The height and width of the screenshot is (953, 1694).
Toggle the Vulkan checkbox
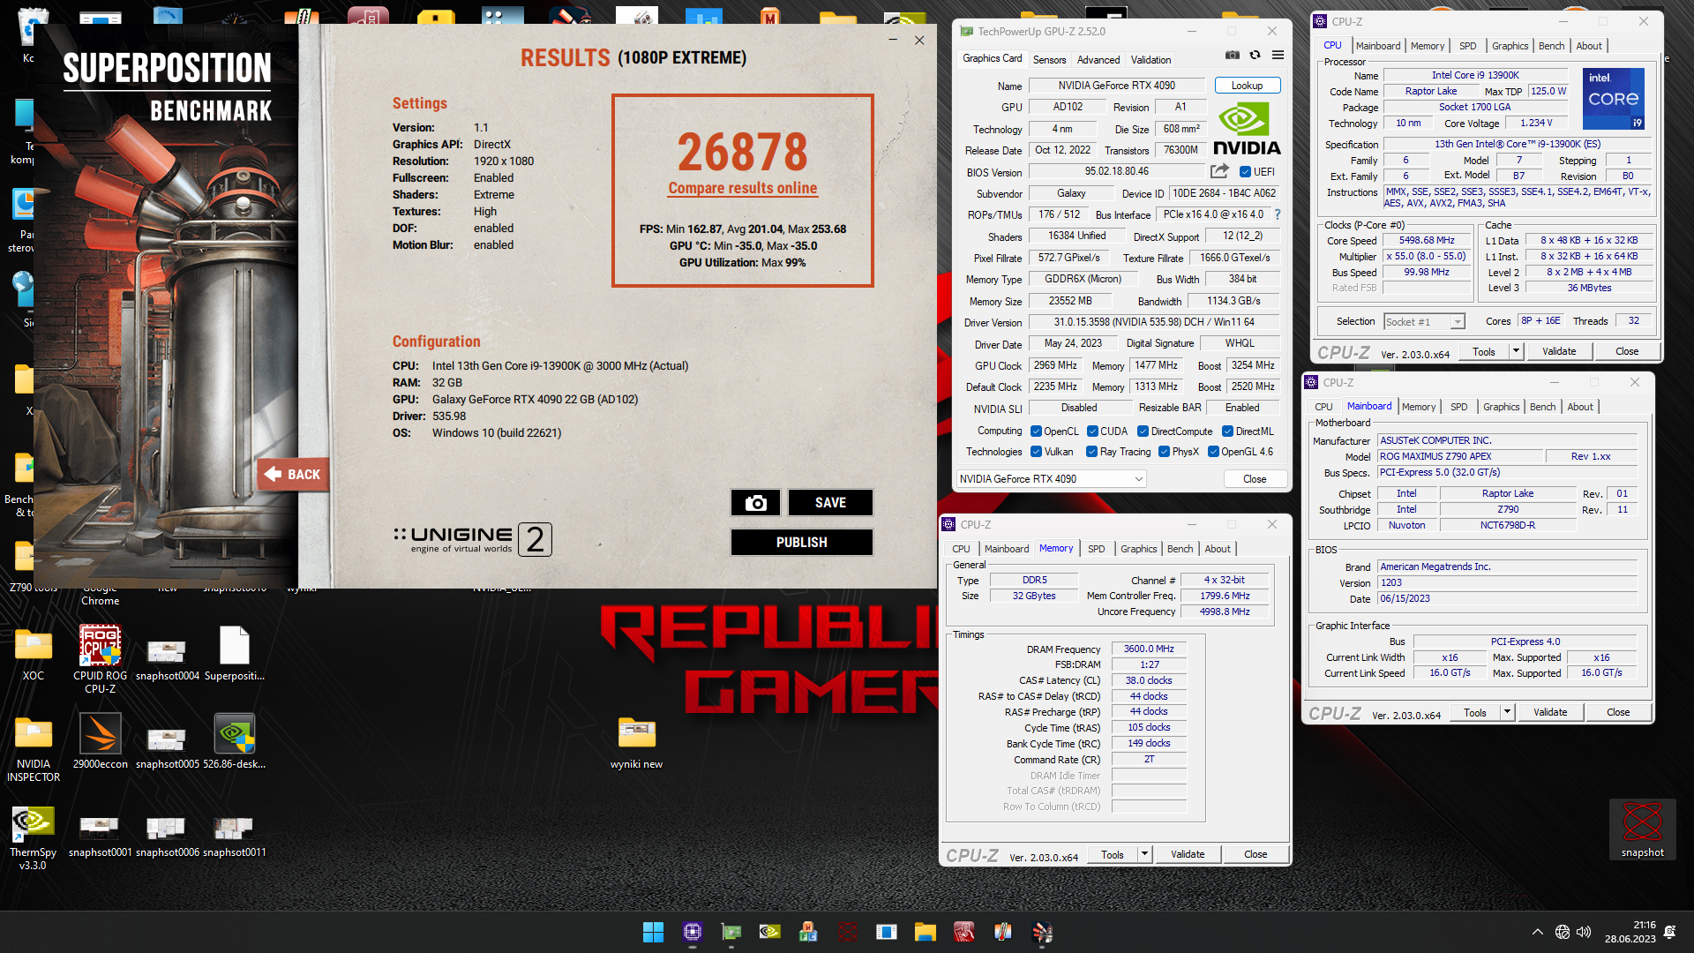click(1037, 452)
